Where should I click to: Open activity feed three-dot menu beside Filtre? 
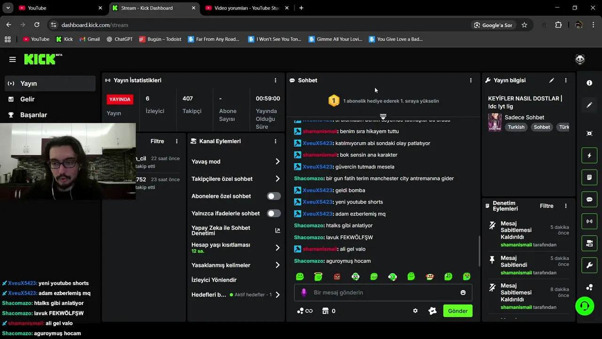pos(177,141)
